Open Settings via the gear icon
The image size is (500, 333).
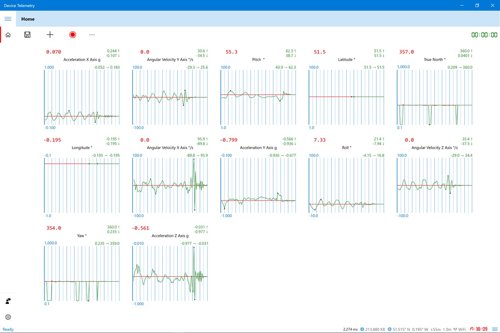click(8, 317)
